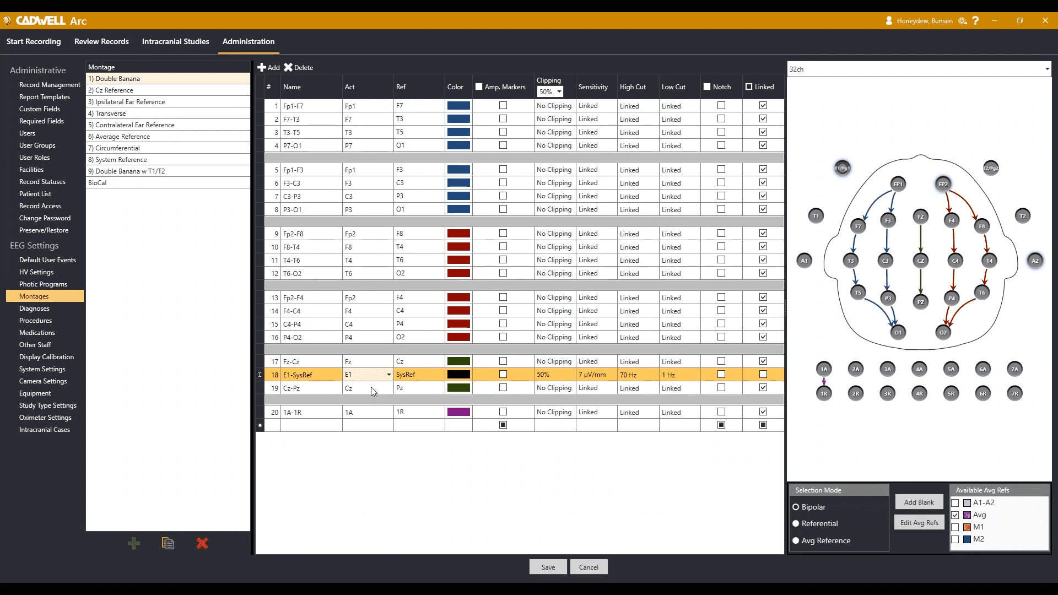Click the Save button

click(548, 567)
